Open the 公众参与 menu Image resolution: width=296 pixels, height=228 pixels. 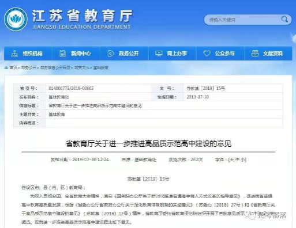tap(220, 54)
